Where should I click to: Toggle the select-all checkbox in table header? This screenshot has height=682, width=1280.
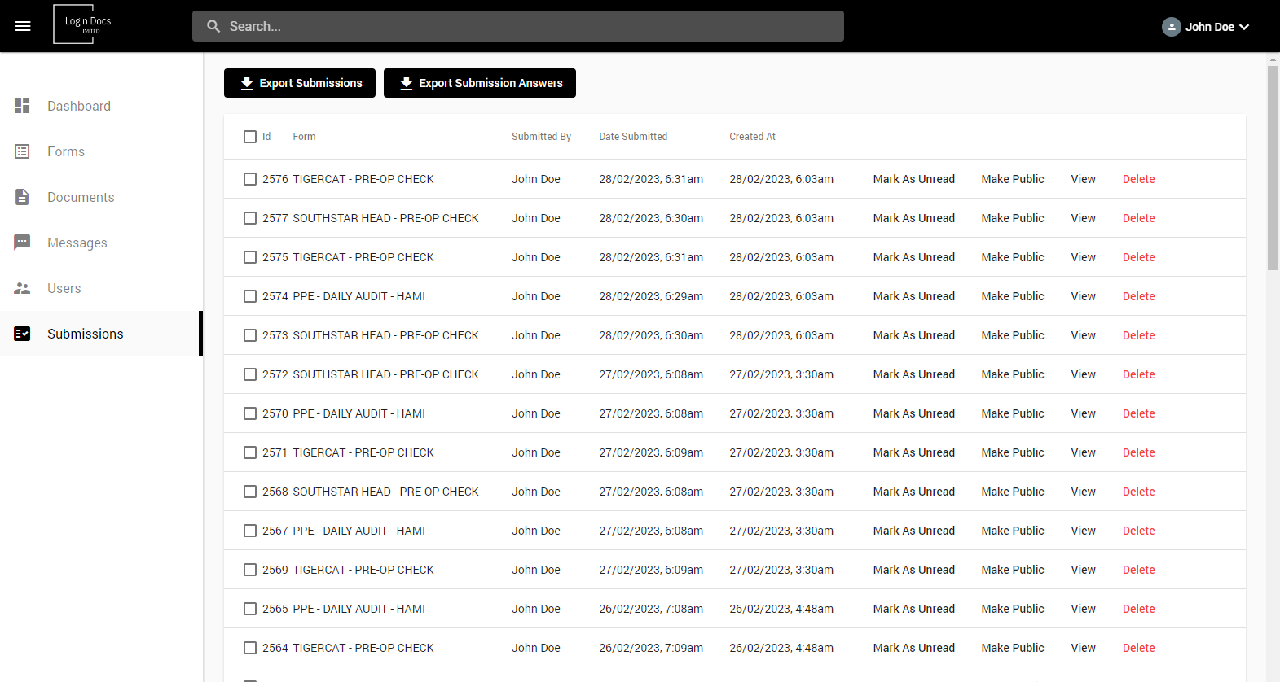[x=250, y=137]
